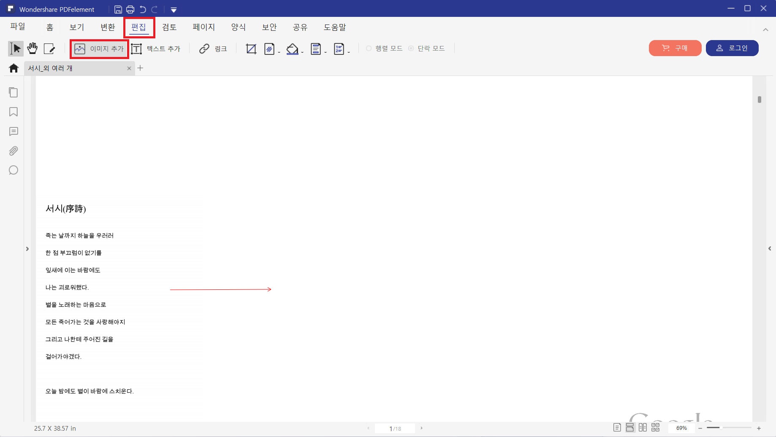Expand the left side panel arrow

[27, 249]
